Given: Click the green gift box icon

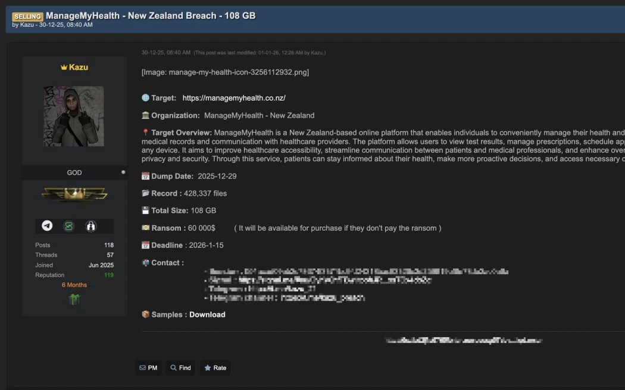Looking at the screenshot, I should click(74, 299).
